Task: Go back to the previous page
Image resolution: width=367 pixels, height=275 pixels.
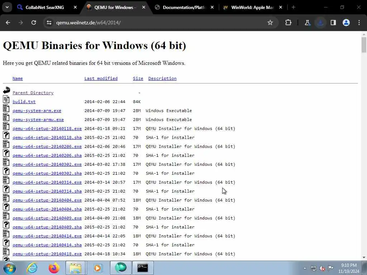Action: coord(8,23)
